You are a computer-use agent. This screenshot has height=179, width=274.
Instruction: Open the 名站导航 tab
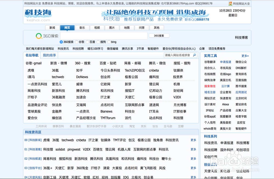coord(32,55)
